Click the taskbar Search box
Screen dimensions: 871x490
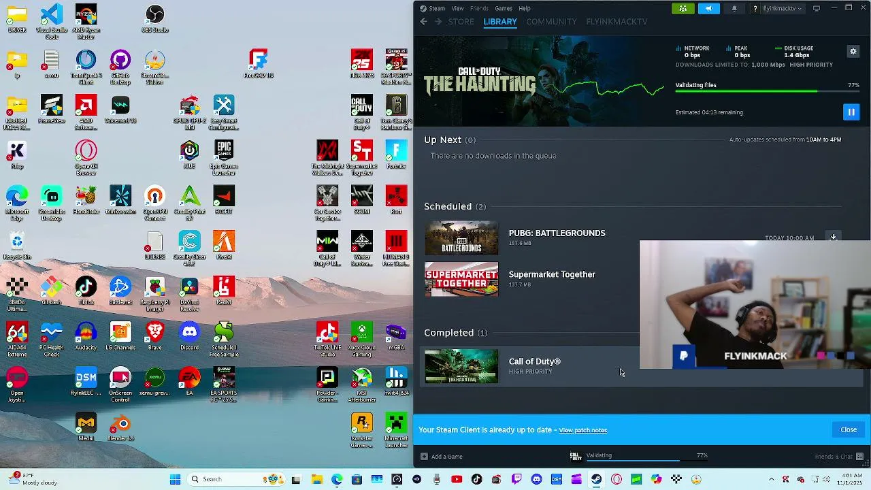235,479
